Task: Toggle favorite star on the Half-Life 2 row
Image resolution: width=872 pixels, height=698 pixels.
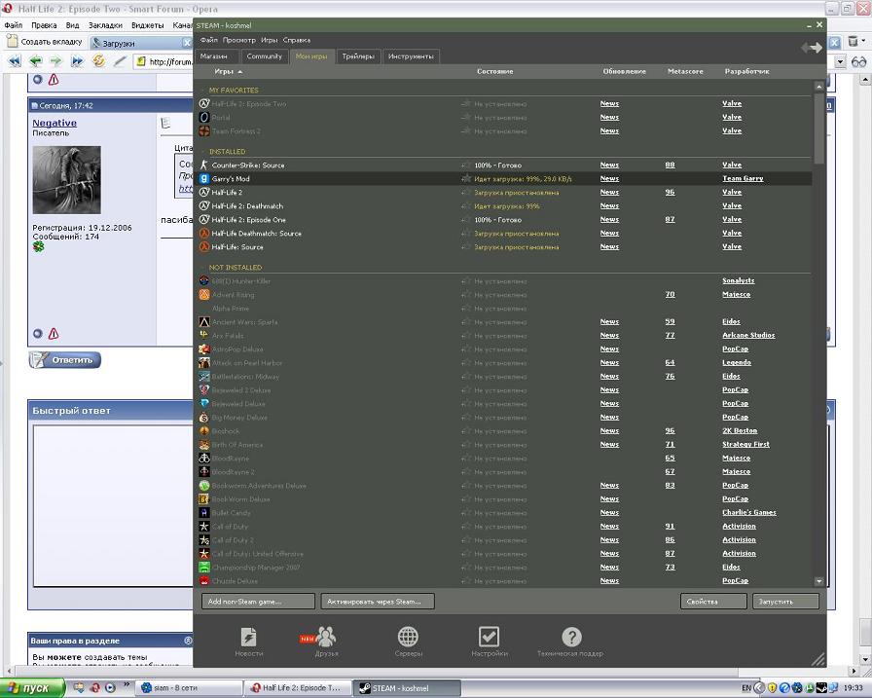Action: 466,193
